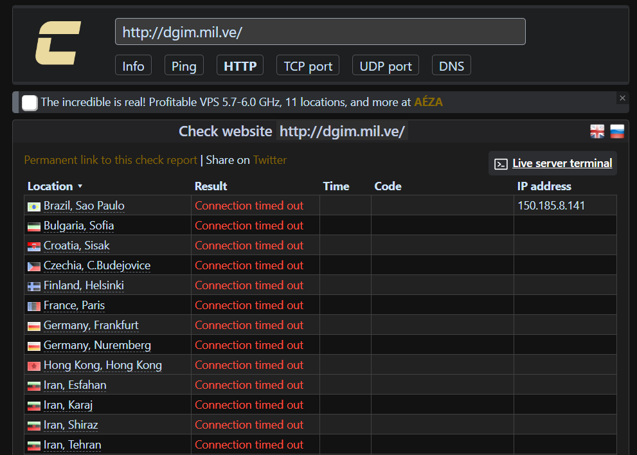Open the Iran, Karaj node

click(x=68, y=405)
